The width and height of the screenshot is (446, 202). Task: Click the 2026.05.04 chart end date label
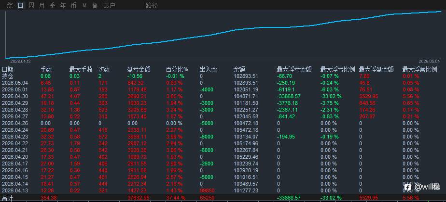(x=429, y=61)
